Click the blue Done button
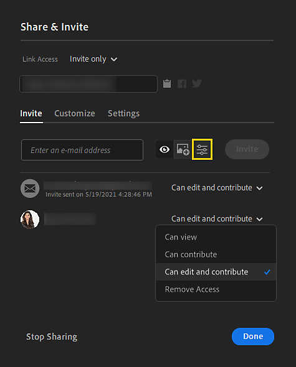Viewport: 296px width, 367px height. 253,337
